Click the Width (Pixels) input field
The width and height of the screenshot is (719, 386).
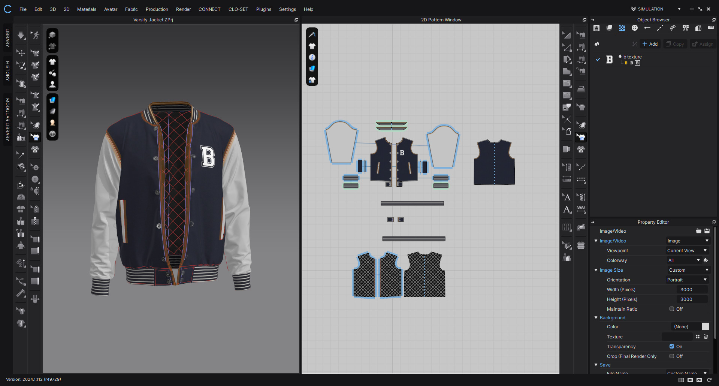point(692,289)
